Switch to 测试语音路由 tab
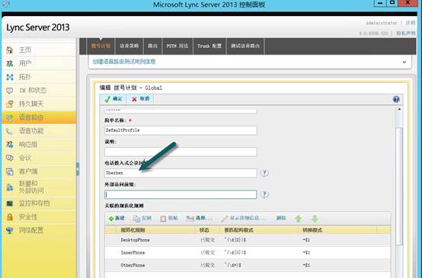 pos(245,46)
